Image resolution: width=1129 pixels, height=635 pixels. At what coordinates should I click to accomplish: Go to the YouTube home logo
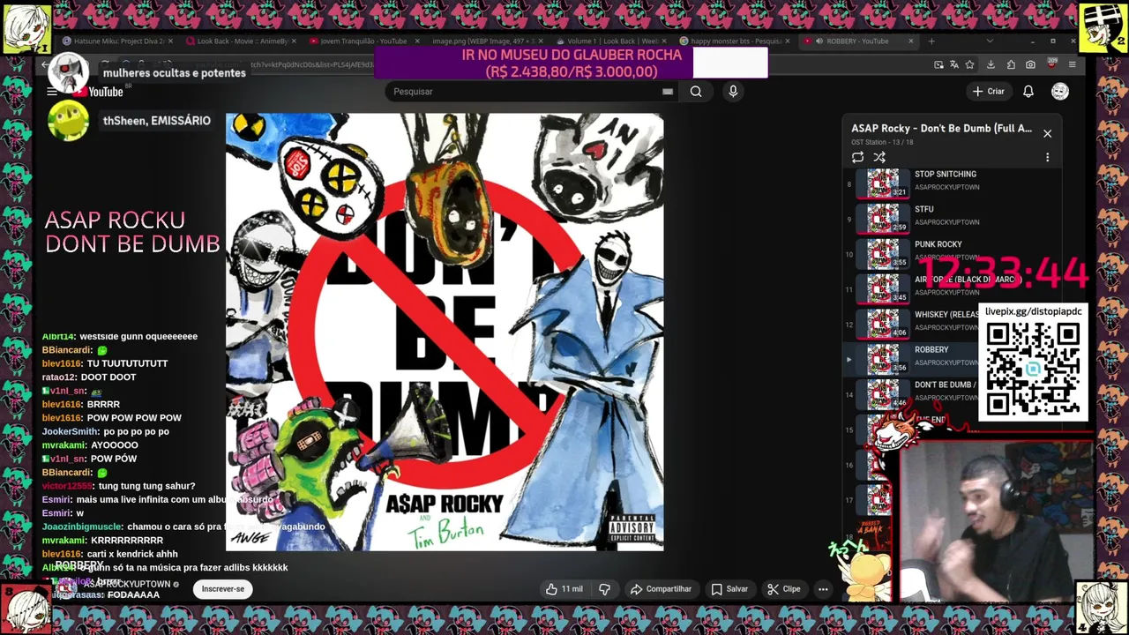point(98,92)
